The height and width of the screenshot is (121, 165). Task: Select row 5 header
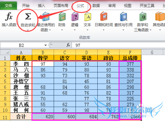tap(5, 81)
